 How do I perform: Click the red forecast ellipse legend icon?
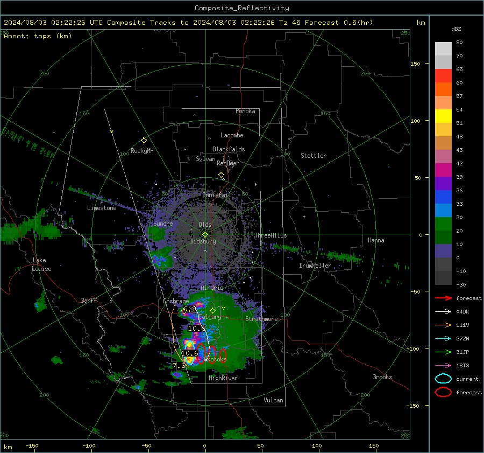[443, 392]
